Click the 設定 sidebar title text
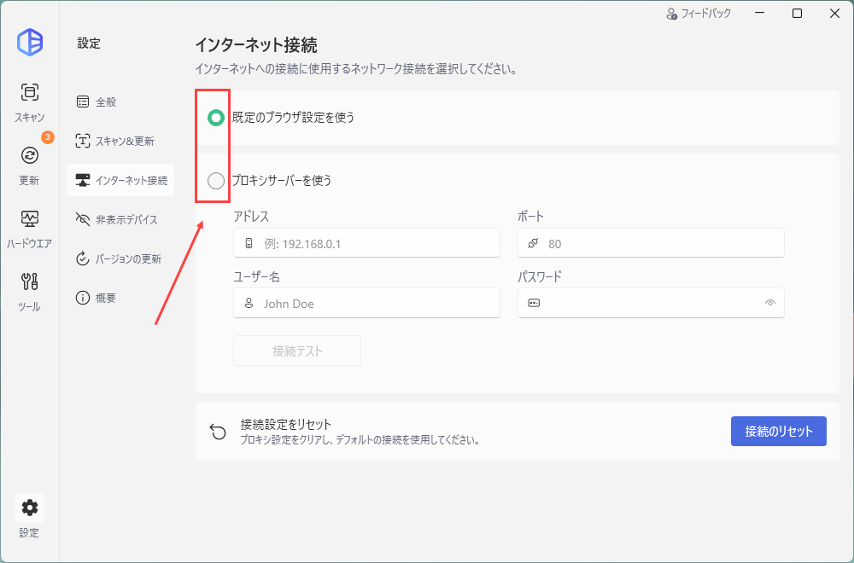This screenshot has width=854, height=563. point(89,44)
